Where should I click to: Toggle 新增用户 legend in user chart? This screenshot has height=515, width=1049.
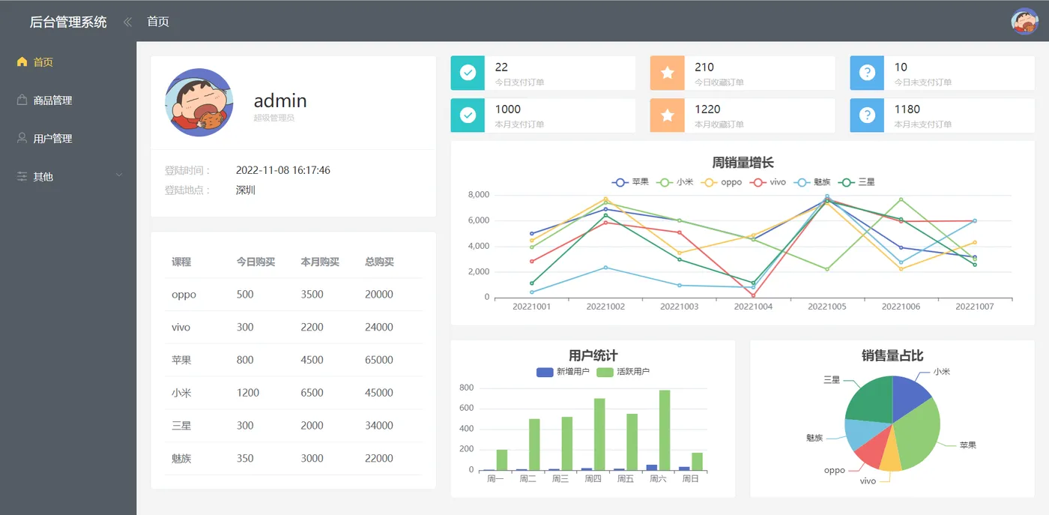(x=563, y=372)
